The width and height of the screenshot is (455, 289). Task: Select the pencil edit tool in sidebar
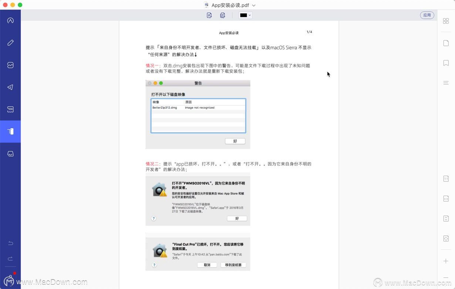click(x=10, y=42)
